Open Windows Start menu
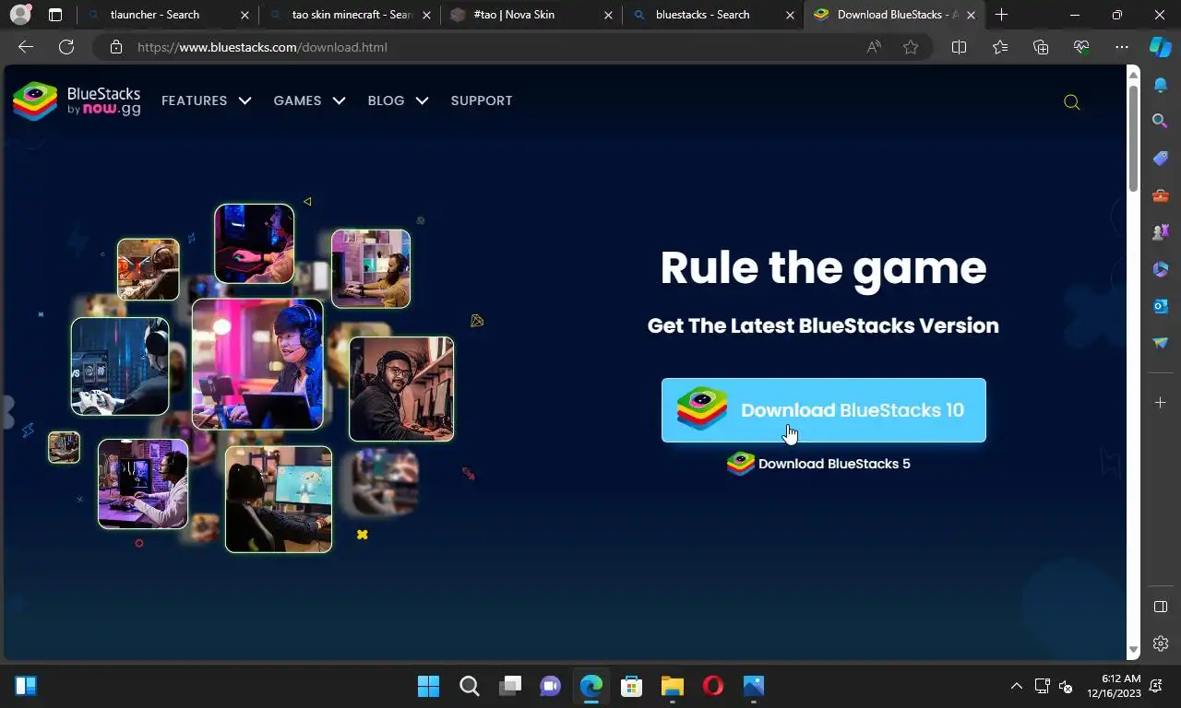The height and width of the screenshot is (708, 1181). (x=428, y=686)
